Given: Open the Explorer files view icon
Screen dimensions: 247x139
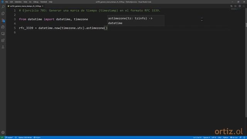Looking at the screenshot, I should tap(3, 14).
